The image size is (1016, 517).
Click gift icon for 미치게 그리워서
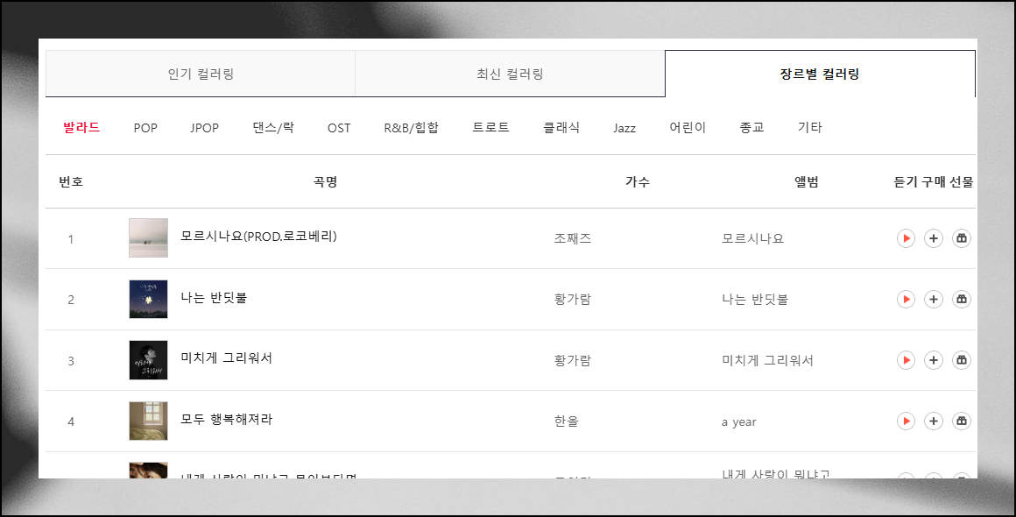(962, 360)
